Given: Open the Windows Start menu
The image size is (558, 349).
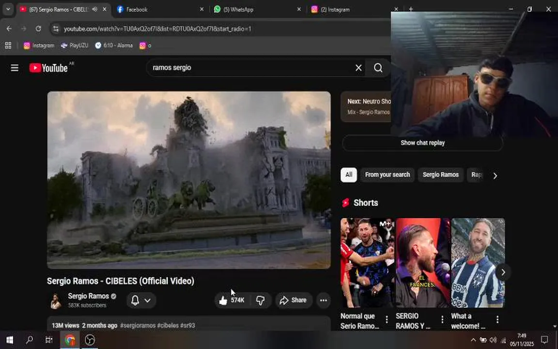Looking at the screenshot, I should click(10, 340).
